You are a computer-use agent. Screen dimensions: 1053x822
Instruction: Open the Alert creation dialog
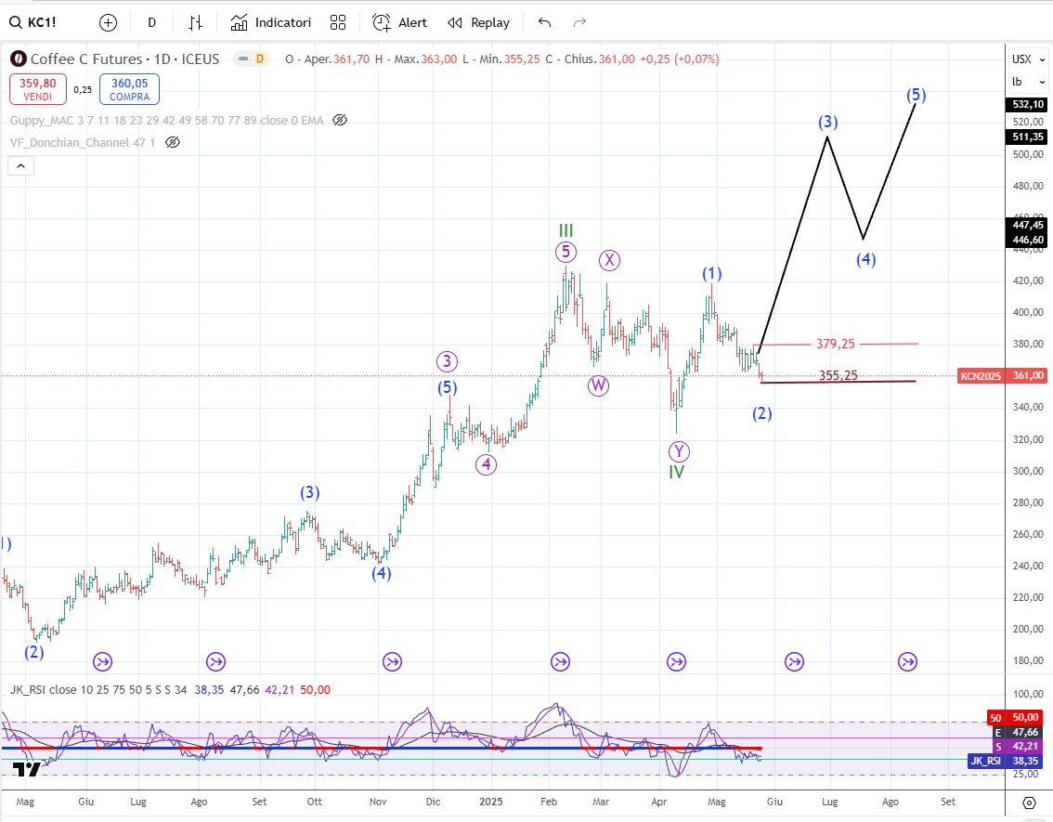[x=400, y=22]
